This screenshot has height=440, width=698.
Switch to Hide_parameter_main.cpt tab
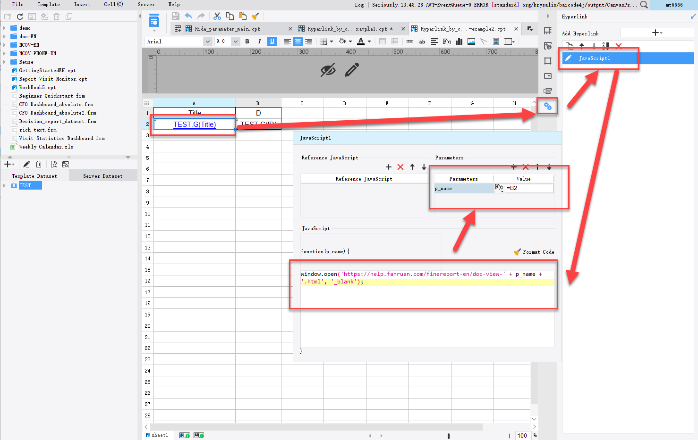click(228, 29)
